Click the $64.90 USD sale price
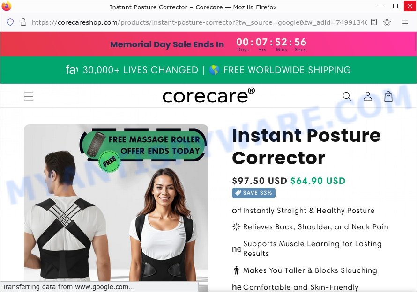The image size is (417, 292). (318, 181)
